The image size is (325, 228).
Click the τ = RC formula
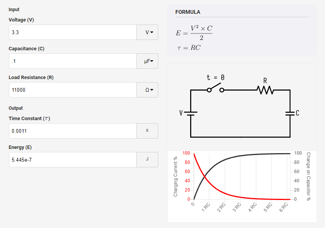[x=189, y=48]
